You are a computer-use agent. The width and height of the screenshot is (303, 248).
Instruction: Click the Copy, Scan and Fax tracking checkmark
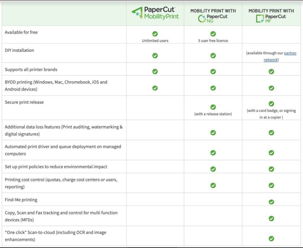[271, 219]
